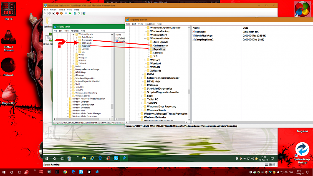Expand Windows Advanced Threat Protection in front editor
313x176 pixels.
click(139, 114)
